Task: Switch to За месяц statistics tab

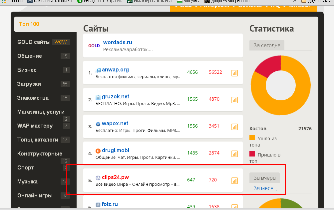Action: coord(265,188)
